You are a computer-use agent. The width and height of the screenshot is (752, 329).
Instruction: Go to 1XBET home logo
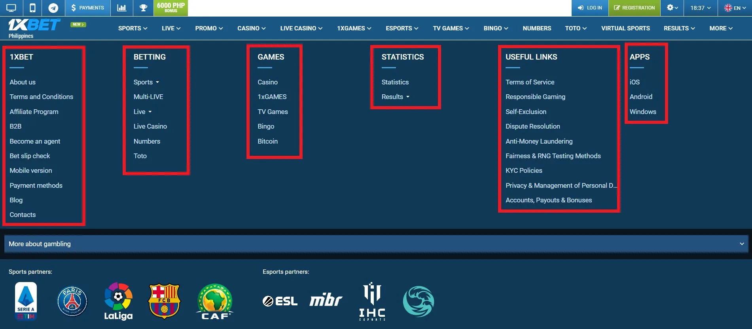(x=34, y=25)
